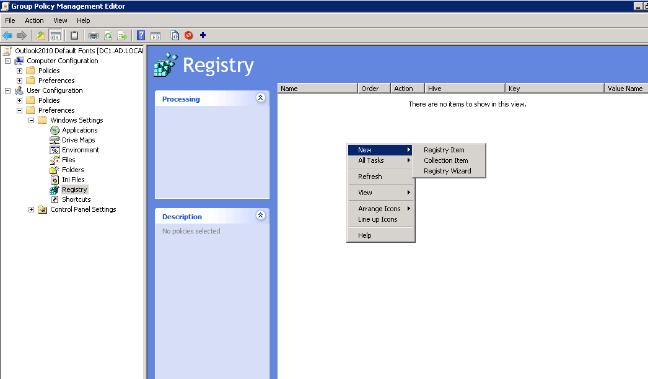Click the blue Back arrow toolbar icon

click(x=7, y=35)
